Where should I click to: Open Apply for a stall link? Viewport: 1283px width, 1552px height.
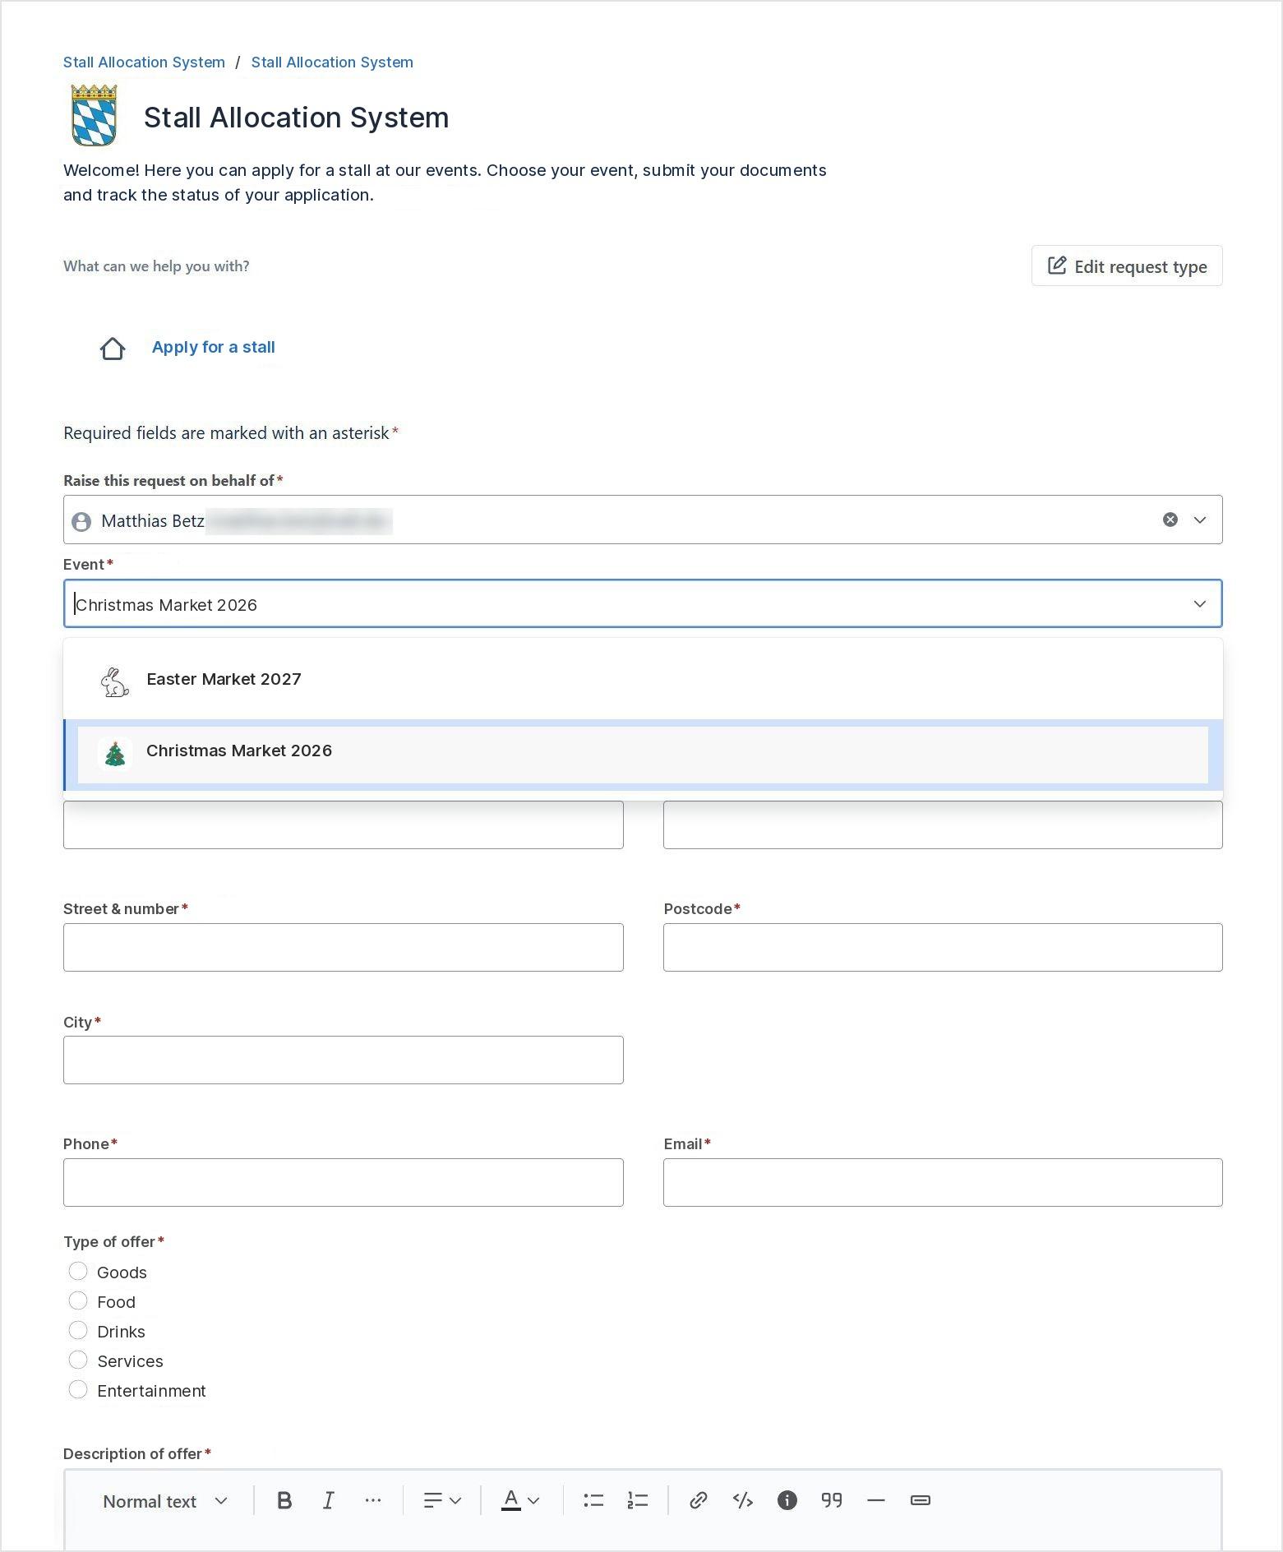(214, 347)
